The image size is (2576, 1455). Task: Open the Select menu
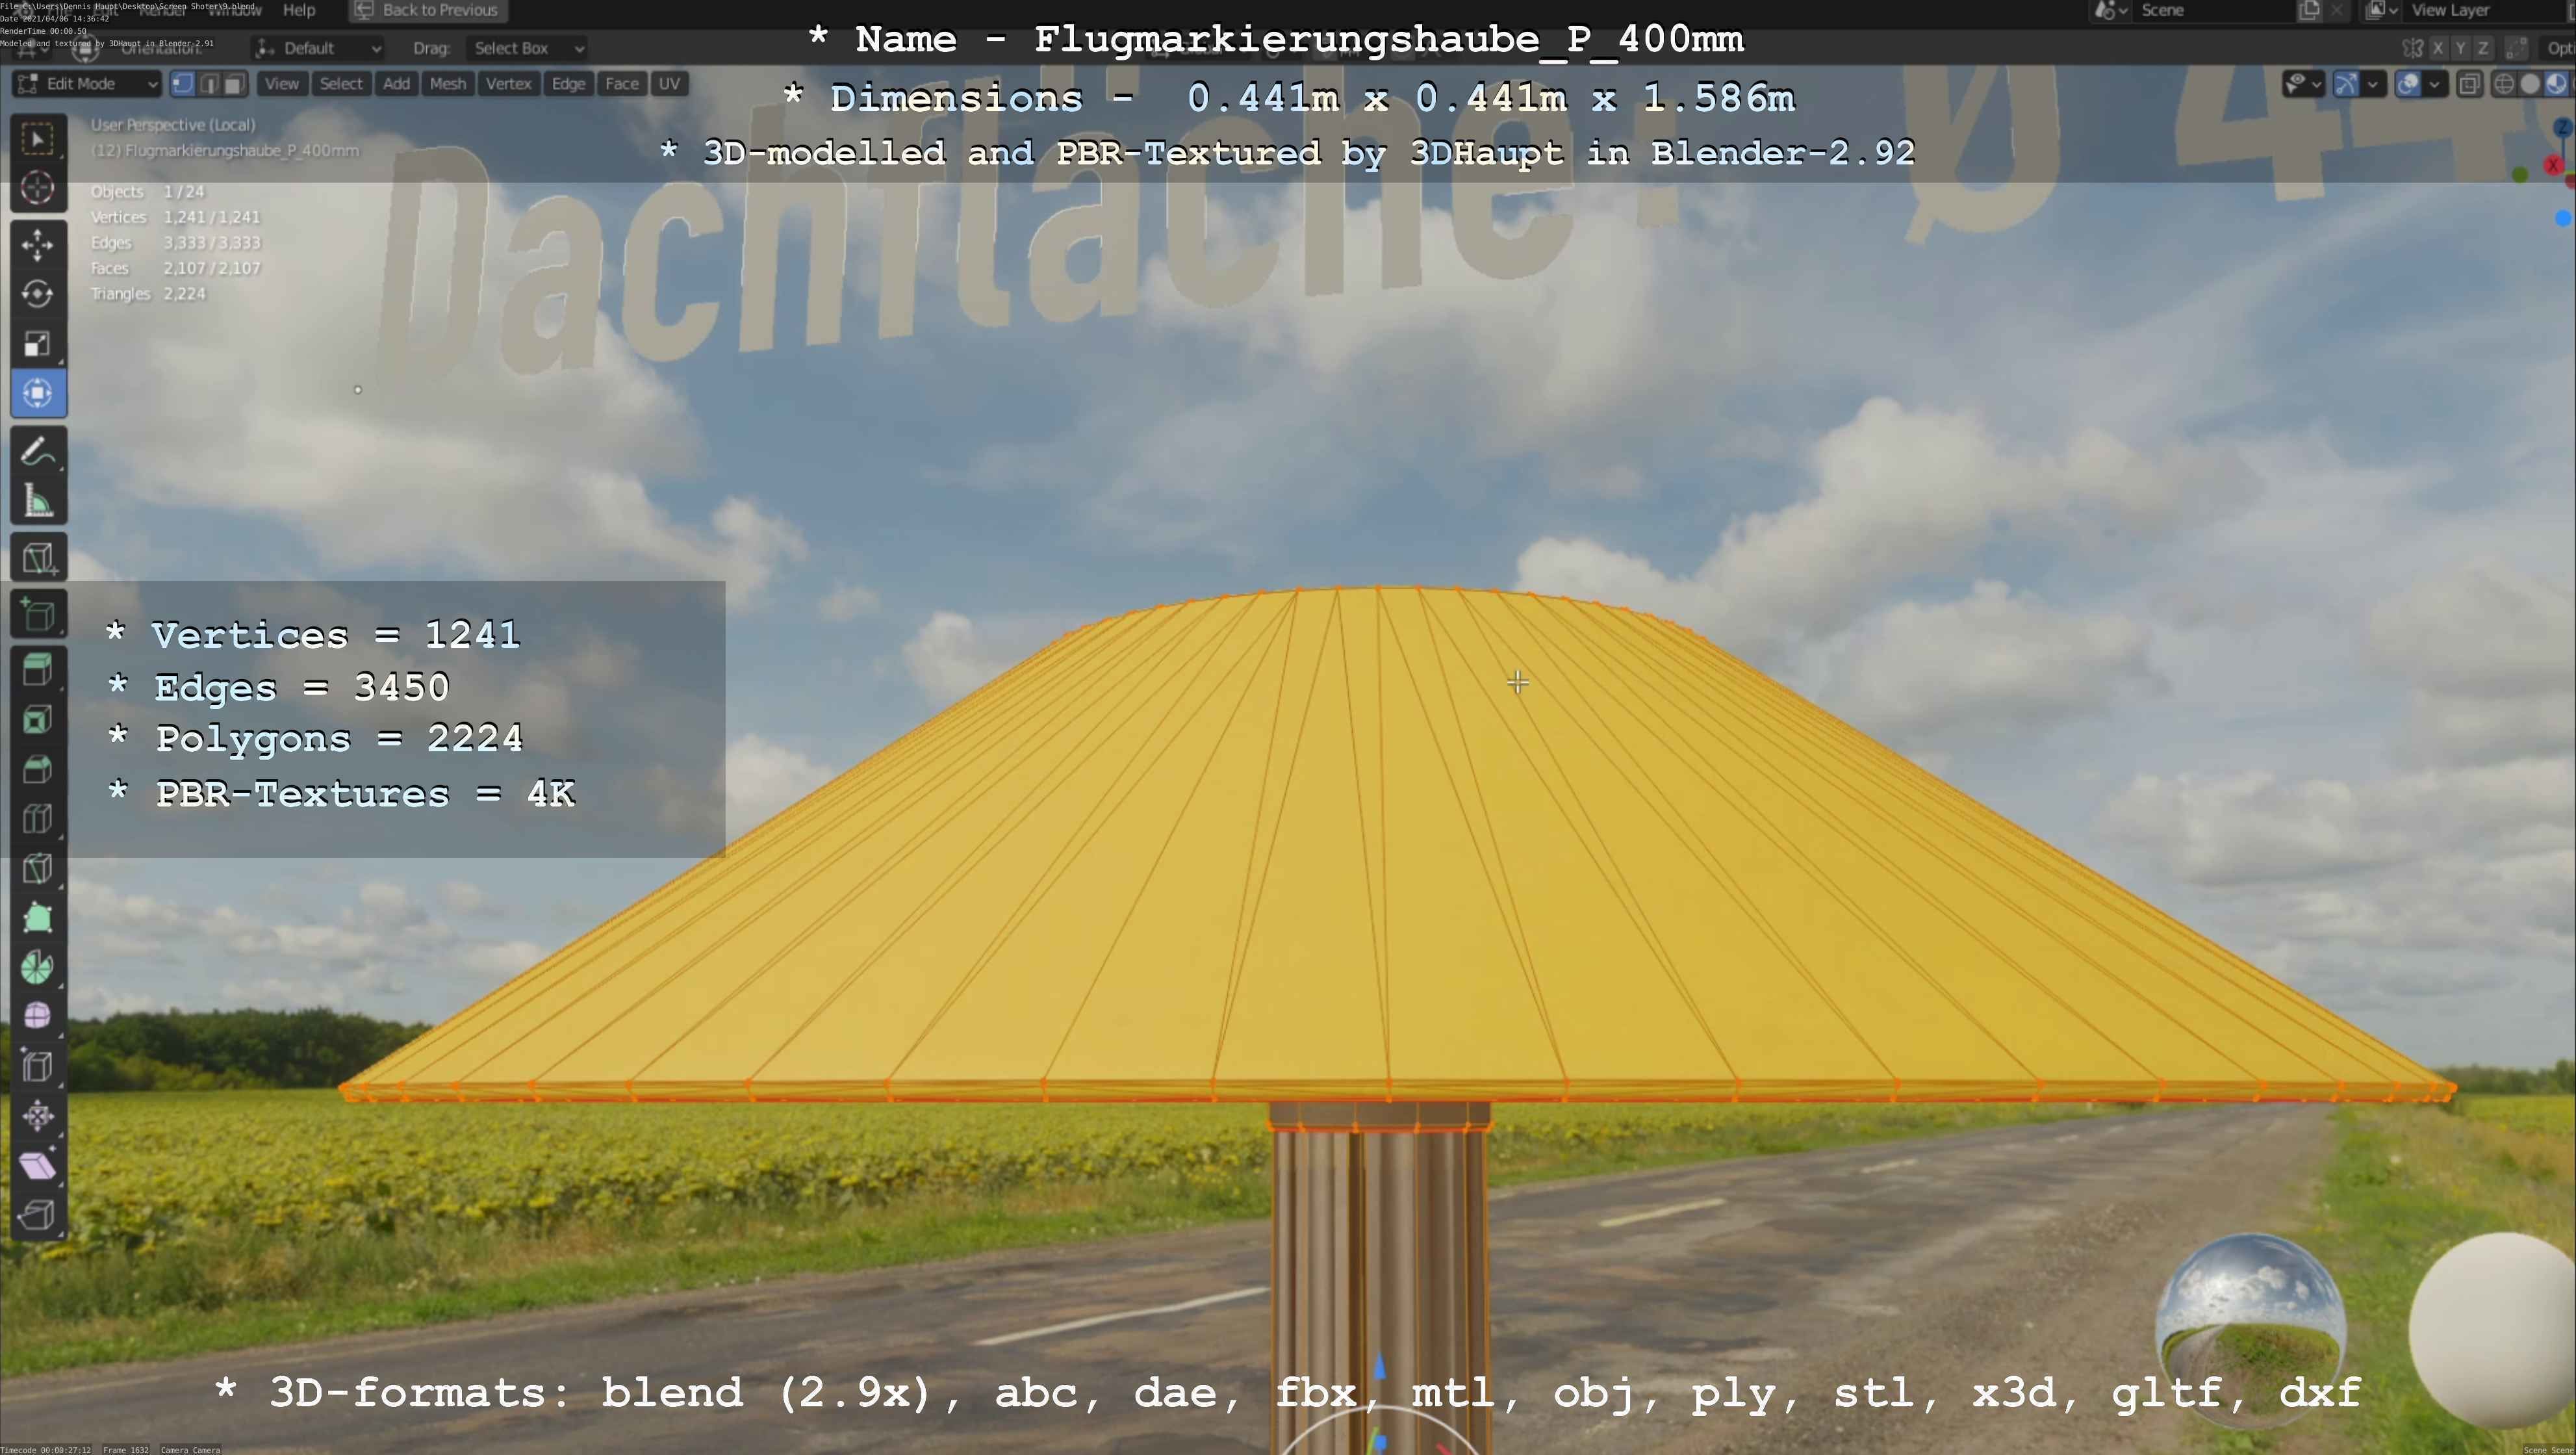pos(341,84)
